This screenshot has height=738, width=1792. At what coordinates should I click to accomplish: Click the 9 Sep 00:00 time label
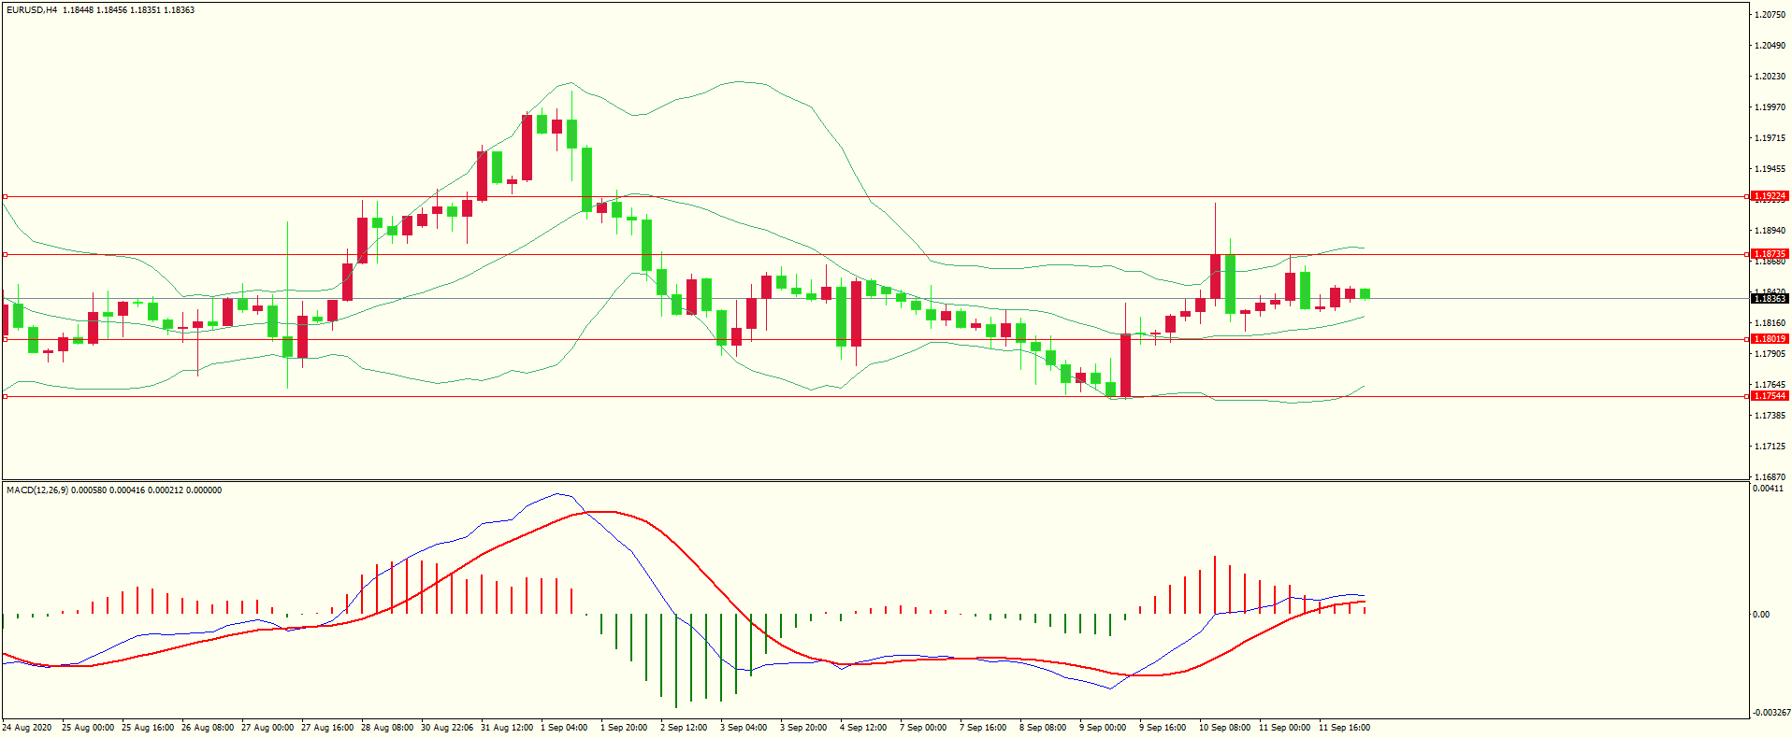pyautogui.click(x=1103, y=728)
